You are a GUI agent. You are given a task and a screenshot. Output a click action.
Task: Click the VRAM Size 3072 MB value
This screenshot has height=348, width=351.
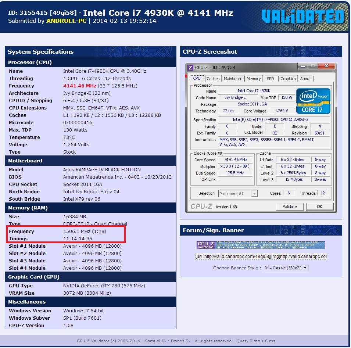click(x=87, y=293)
